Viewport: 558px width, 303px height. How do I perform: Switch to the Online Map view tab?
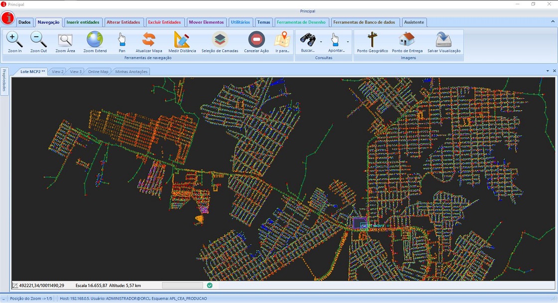[x=98, y=72]
